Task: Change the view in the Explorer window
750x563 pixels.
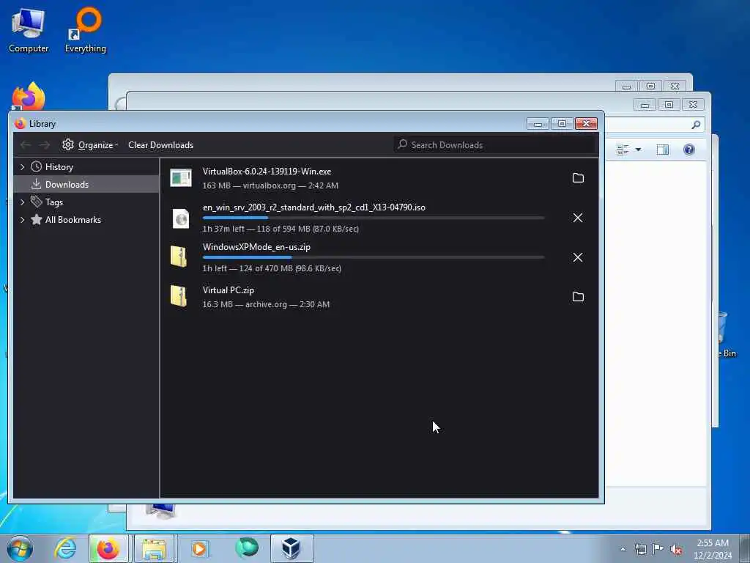Action: tap(623, 150)
